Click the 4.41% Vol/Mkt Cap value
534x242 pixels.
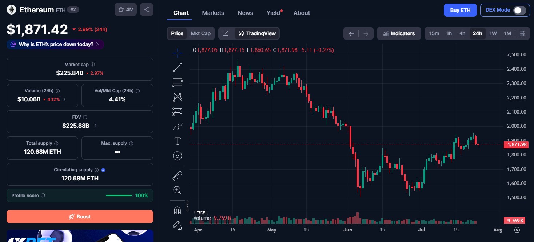(117, 99)
